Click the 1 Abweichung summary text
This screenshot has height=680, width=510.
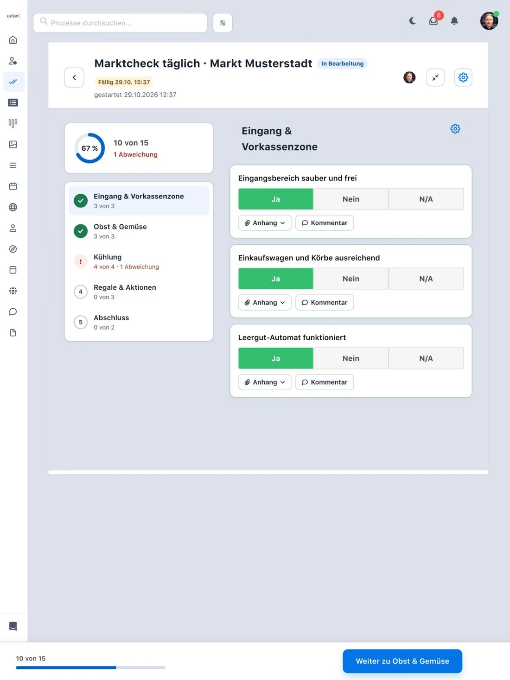click(135, 154)
